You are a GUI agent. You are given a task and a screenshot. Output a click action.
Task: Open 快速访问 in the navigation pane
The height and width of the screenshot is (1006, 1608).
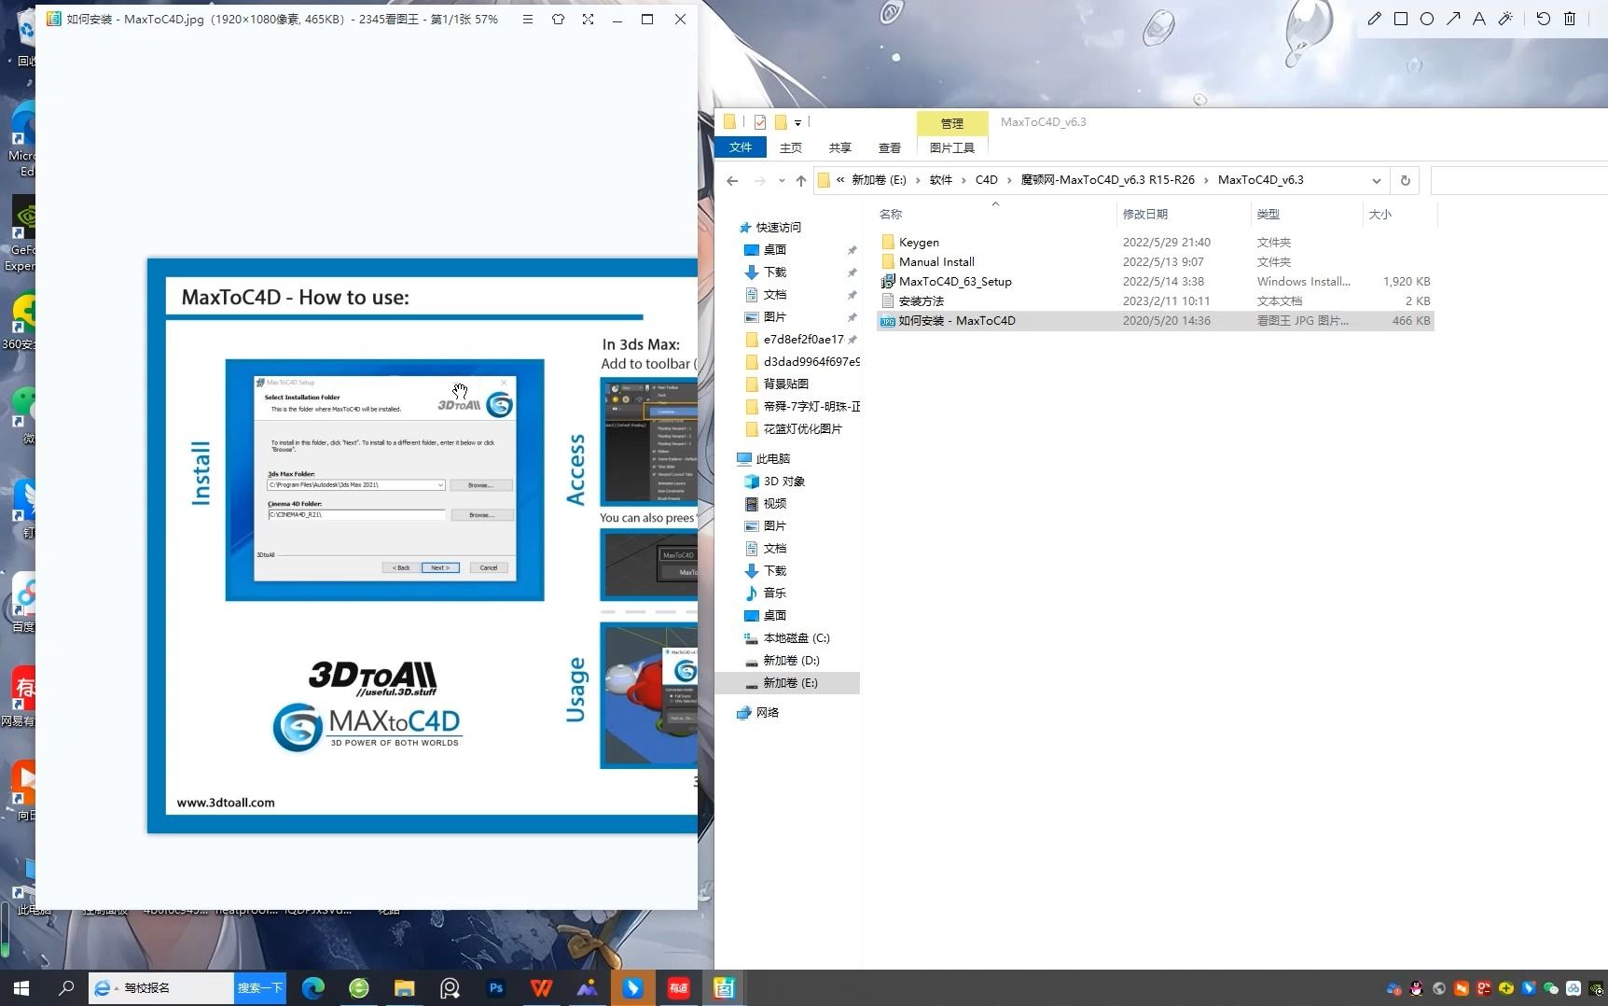778,228
